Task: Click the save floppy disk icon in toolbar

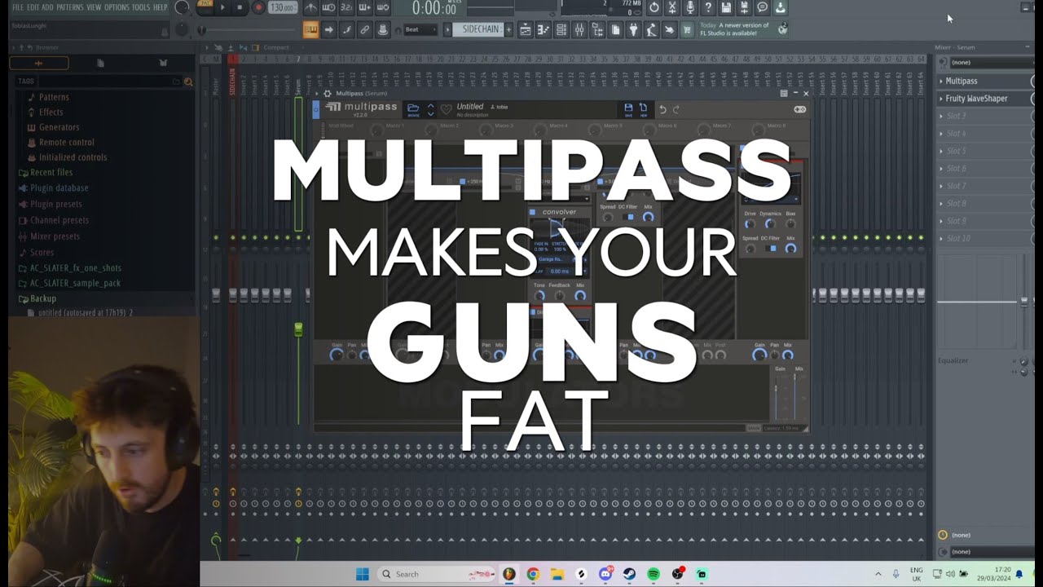Action: tap(726, 7)
